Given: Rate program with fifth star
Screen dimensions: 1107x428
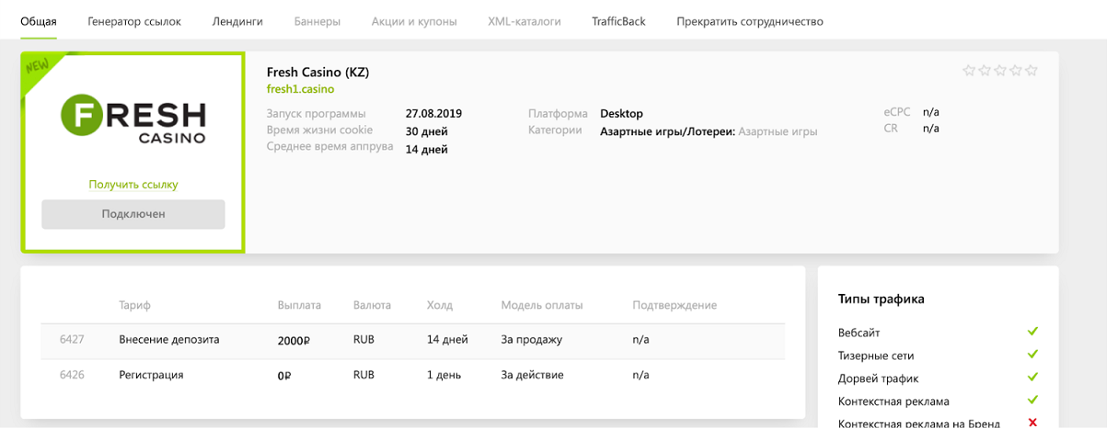Looking at the screenshot, I should (x=1032, y=70).
